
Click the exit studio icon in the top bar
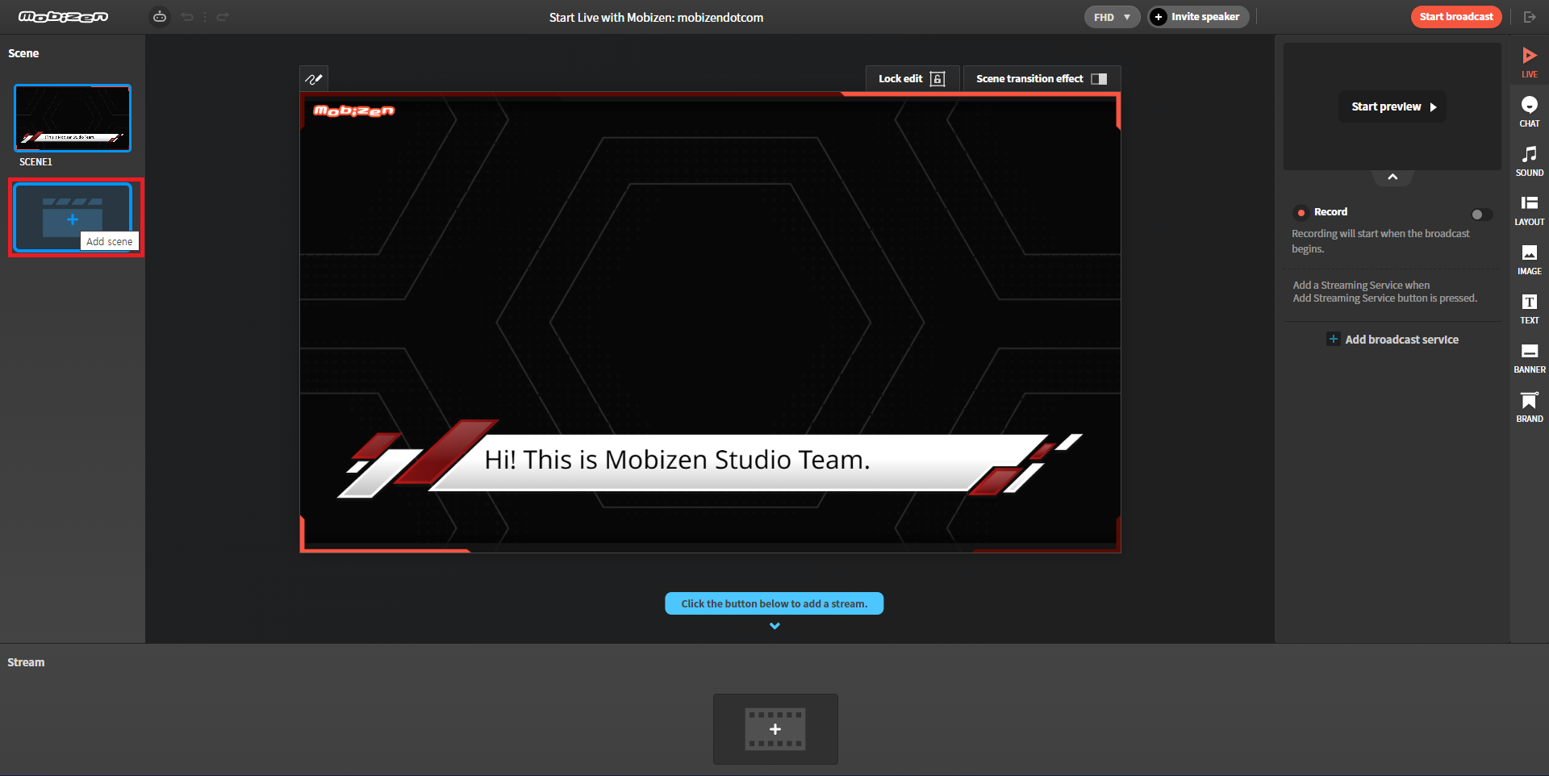[1530, 17]
